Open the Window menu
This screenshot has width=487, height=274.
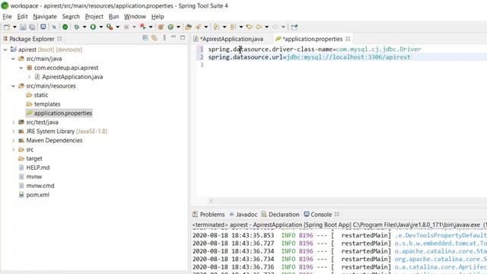135,17
